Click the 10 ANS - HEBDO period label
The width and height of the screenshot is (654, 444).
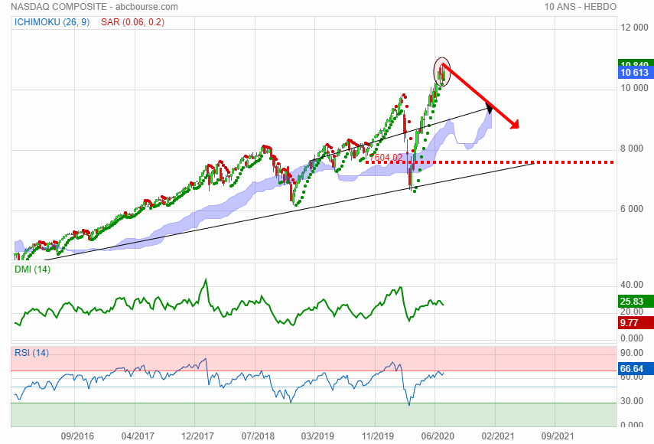[x=580, y=7]
